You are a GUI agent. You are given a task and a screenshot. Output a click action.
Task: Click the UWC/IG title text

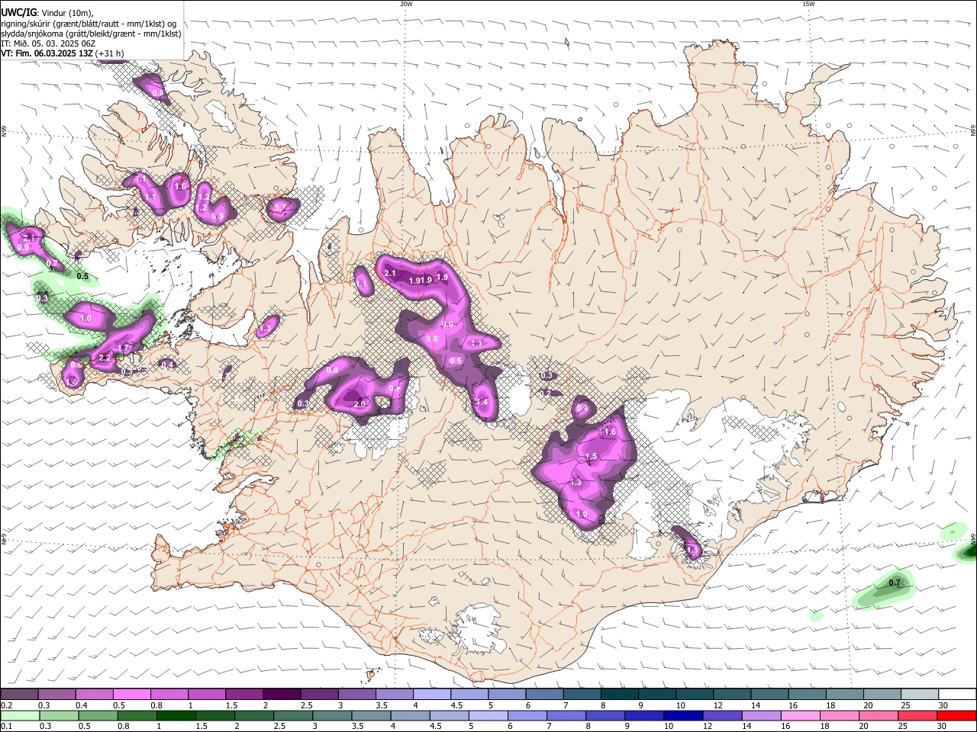click(18, 12)
